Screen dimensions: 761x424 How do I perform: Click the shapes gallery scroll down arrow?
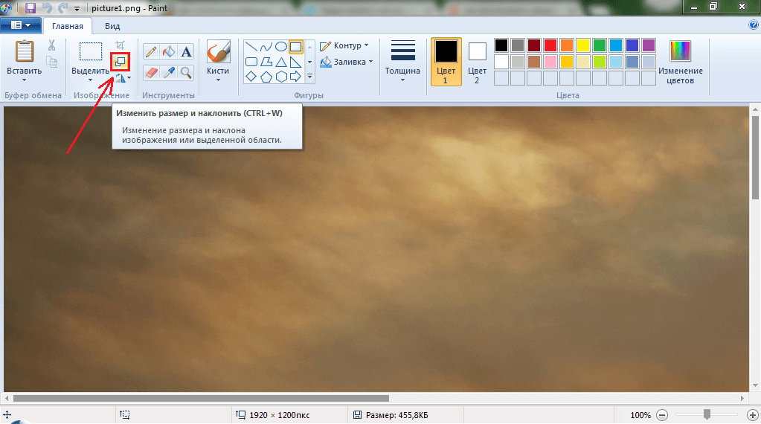[309, 62]
